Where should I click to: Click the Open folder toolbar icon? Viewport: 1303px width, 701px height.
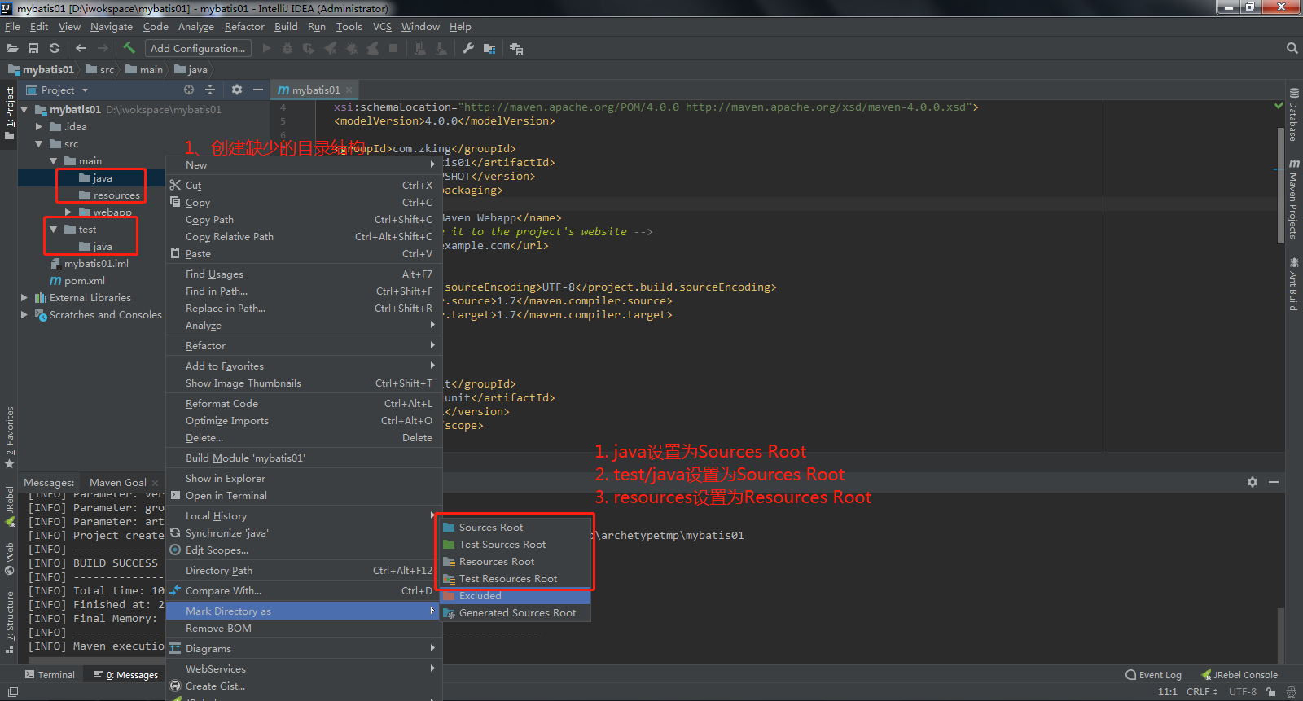(12, 49)
